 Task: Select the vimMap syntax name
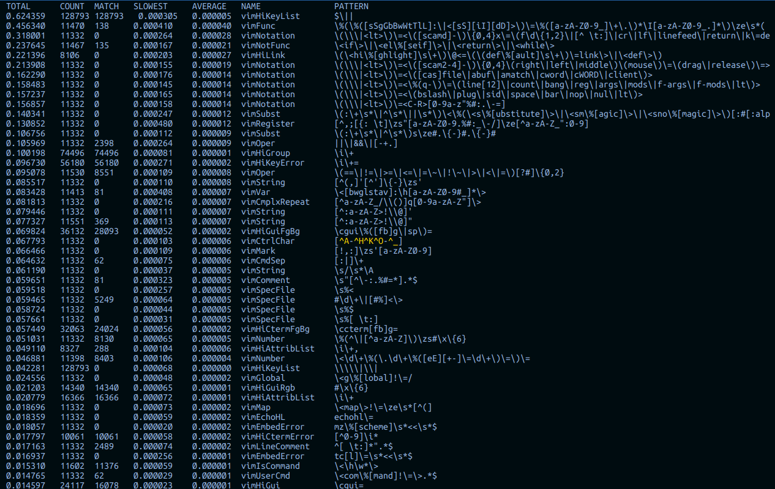coord(256,407)
